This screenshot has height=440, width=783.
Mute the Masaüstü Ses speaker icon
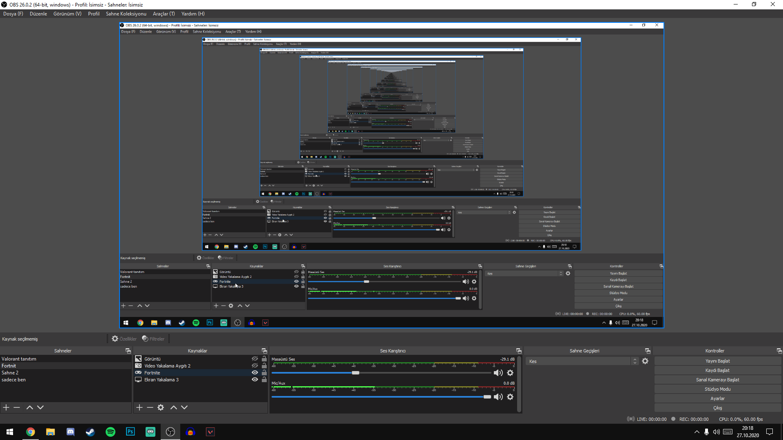498,373
